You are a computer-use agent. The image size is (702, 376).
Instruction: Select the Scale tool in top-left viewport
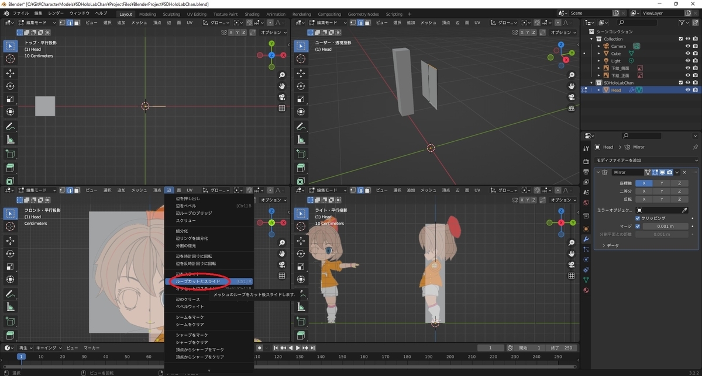[11, 99]
